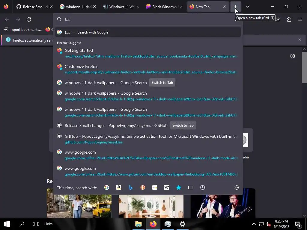The image size is (307, 230).
Task: Open Windows taskbar search
Action: pos(22,224)
